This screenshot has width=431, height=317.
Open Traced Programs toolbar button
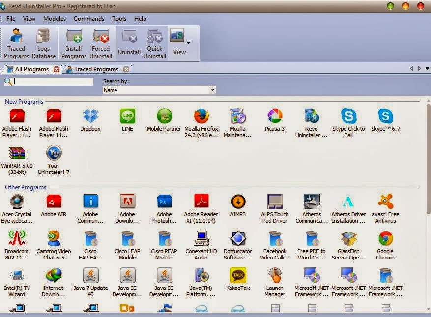[16, 43]
